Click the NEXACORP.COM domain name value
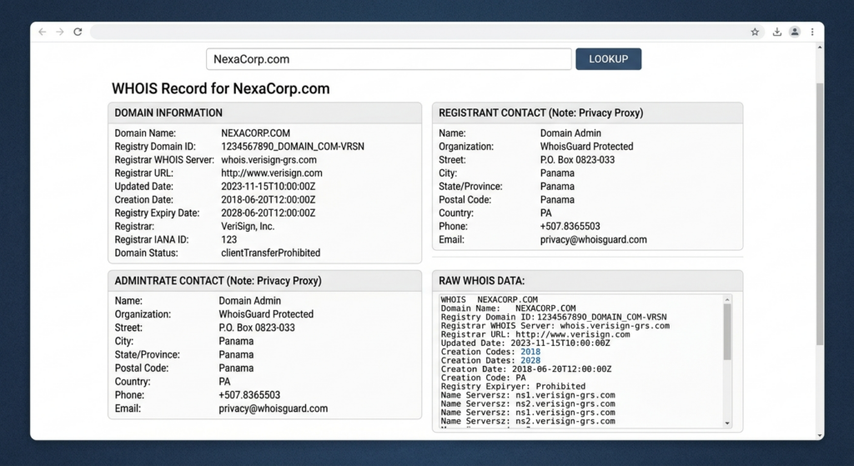The image size is (854, 466). [x=255, y=133]
